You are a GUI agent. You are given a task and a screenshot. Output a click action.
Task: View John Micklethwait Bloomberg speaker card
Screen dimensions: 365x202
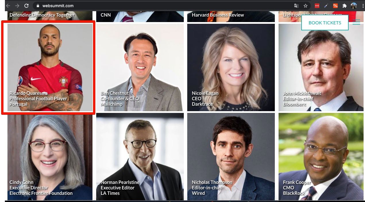click(321, 67)
